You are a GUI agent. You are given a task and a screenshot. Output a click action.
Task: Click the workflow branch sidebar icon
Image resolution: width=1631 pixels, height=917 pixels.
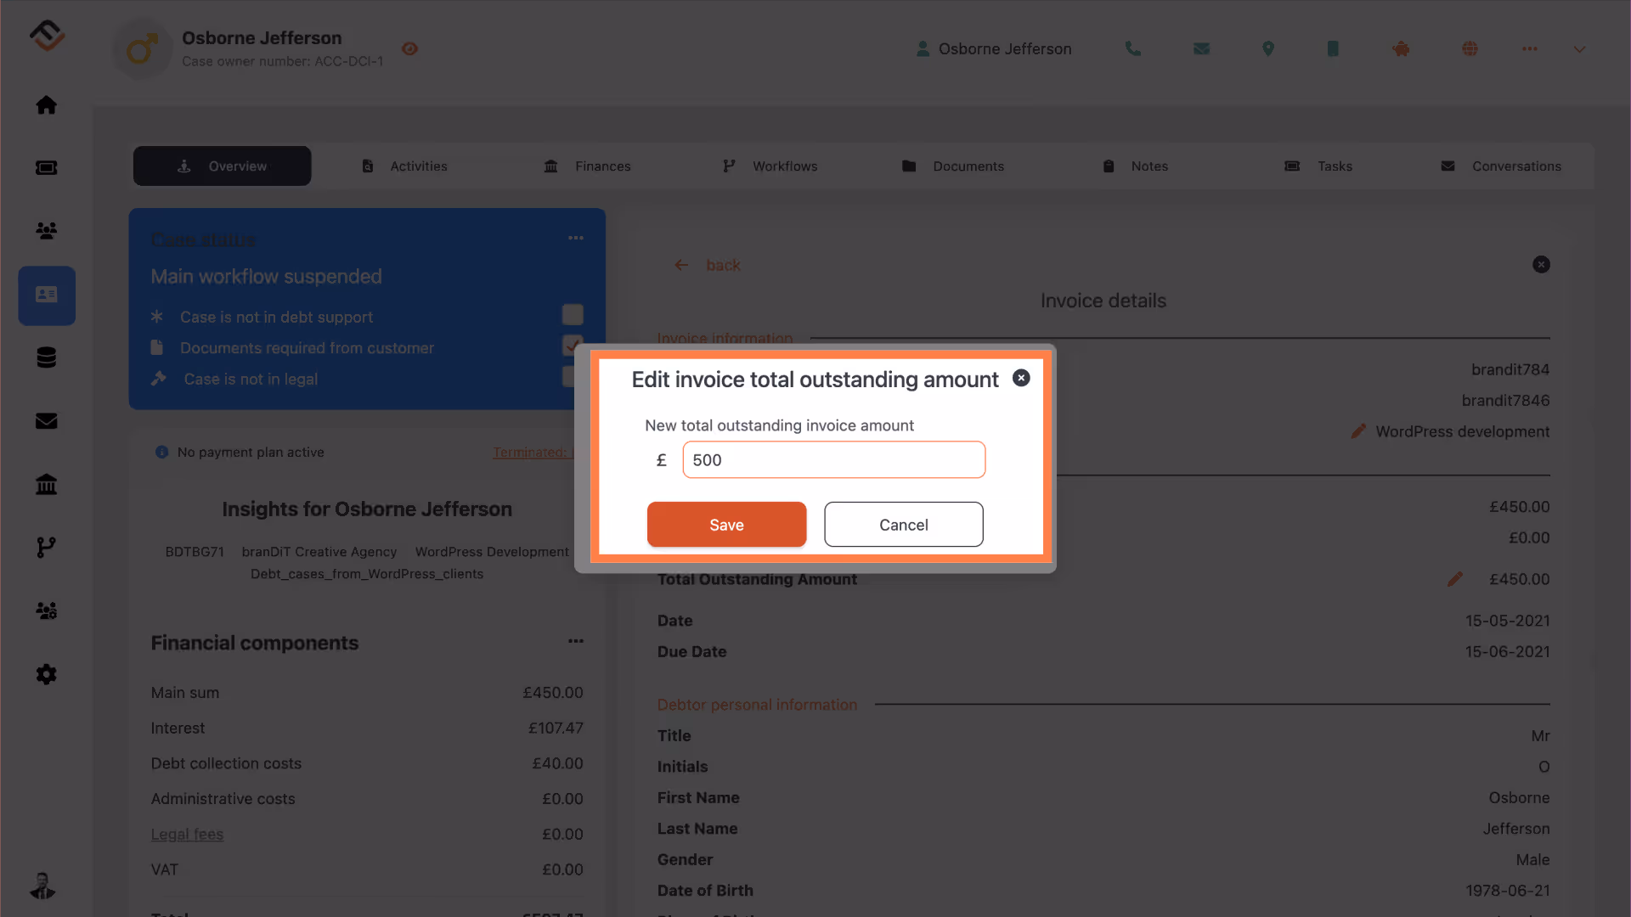46,548
